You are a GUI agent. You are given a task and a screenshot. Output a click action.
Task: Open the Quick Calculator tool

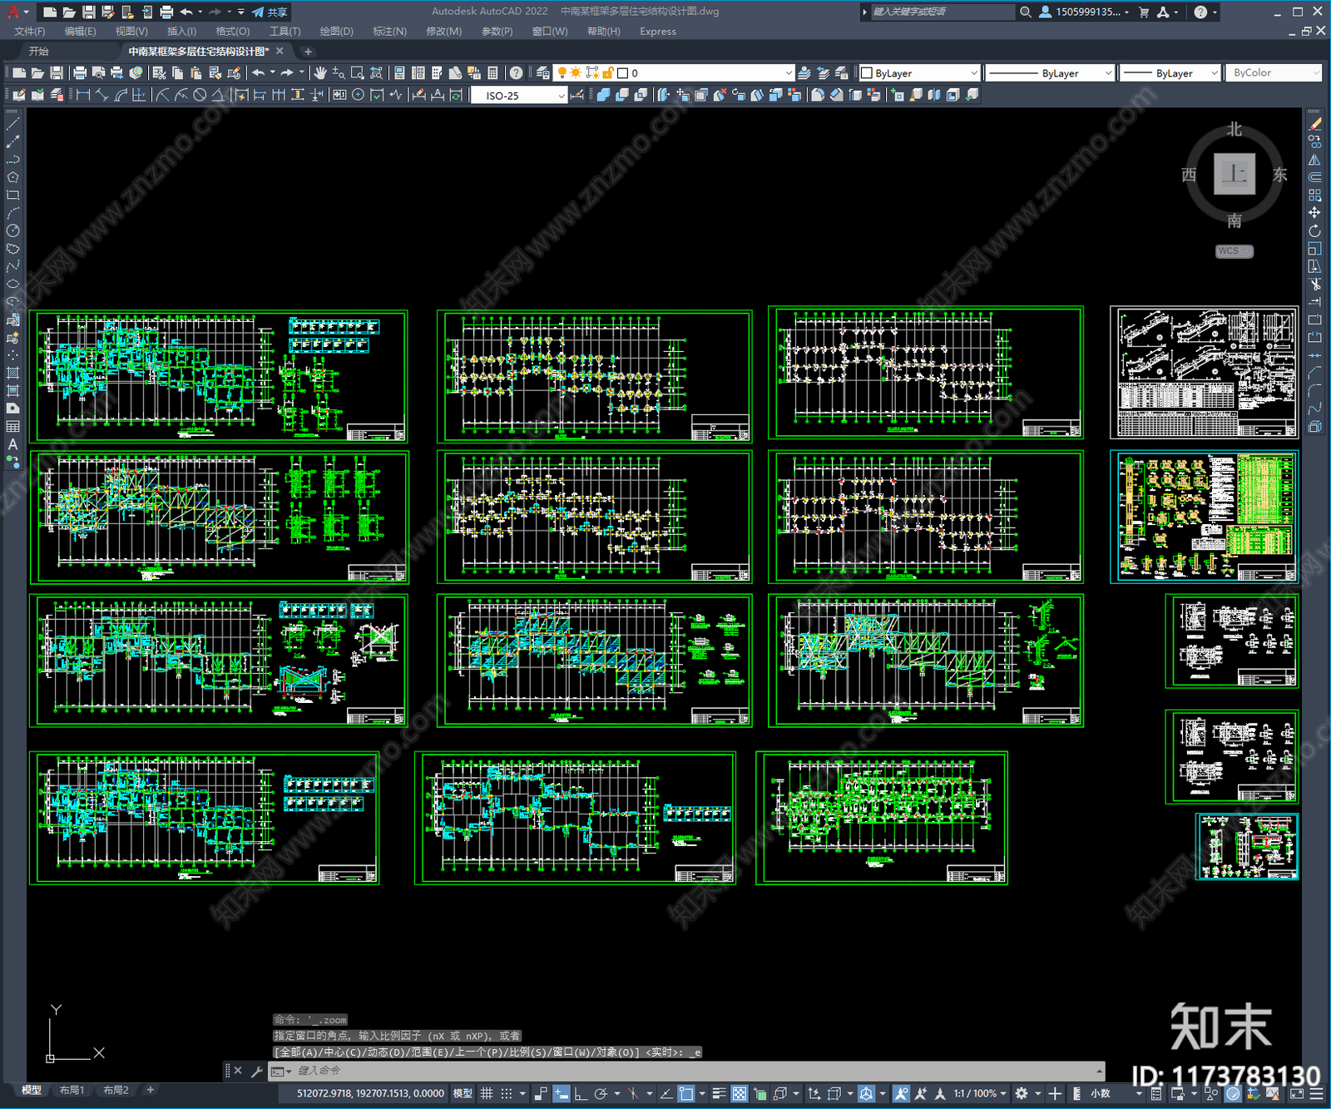point(492,73)
